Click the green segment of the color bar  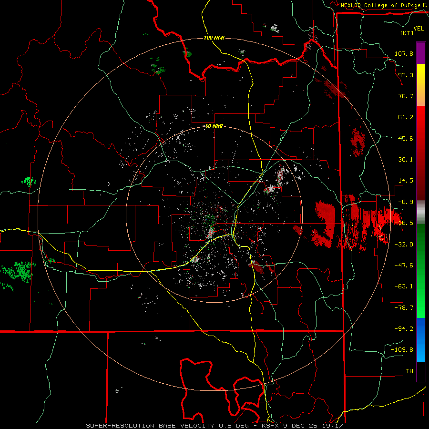point(421,271)
